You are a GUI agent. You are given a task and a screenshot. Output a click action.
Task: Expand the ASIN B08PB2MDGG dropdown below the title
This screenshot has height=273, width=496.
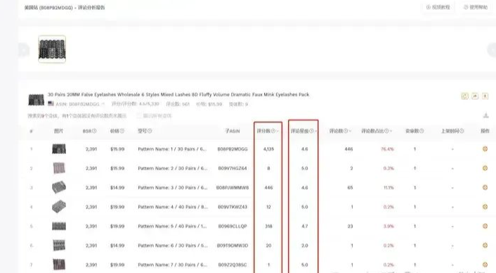pos(103,104)
